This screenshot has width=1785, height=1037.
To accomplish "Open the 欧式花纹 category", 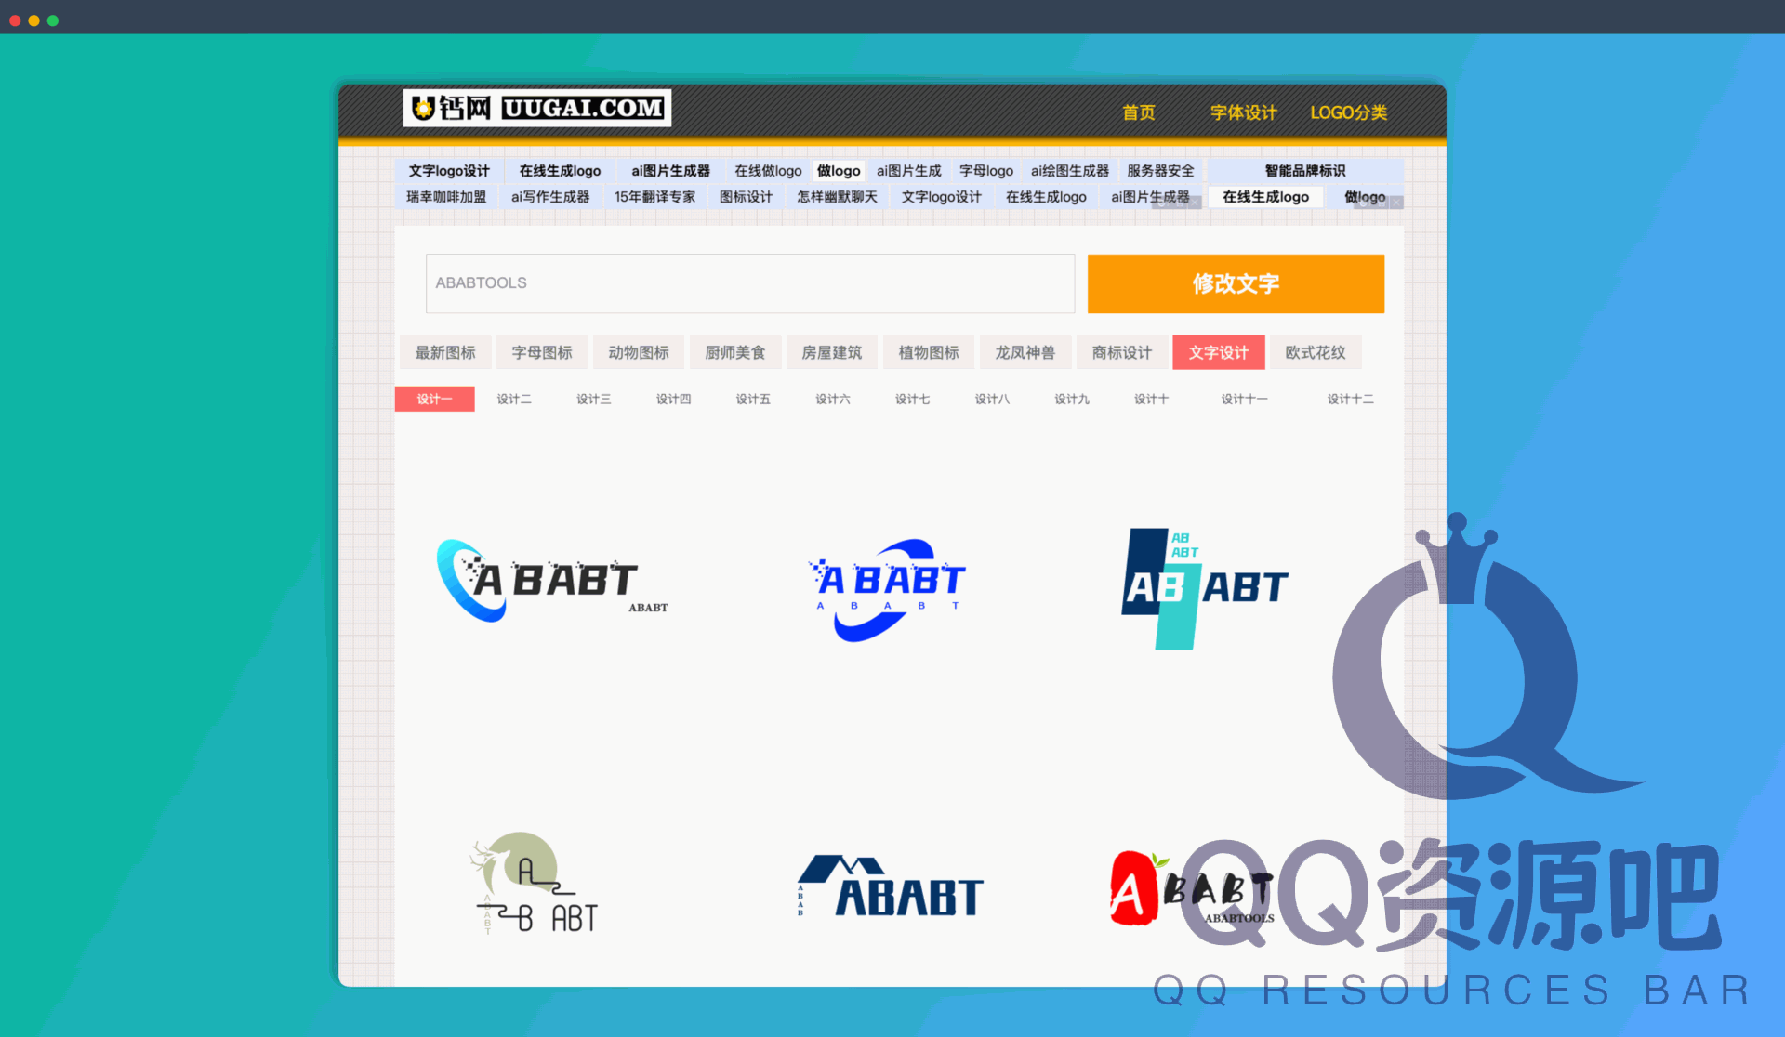I will [x=1316, y=352].
